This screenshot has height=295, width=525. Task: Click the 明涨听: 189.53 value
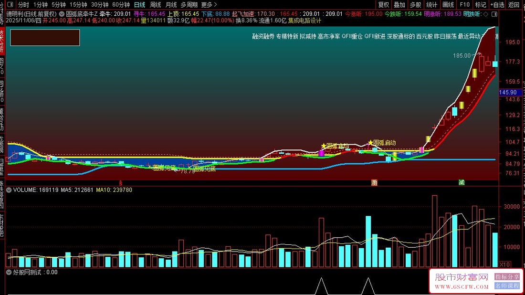point(442,14)
